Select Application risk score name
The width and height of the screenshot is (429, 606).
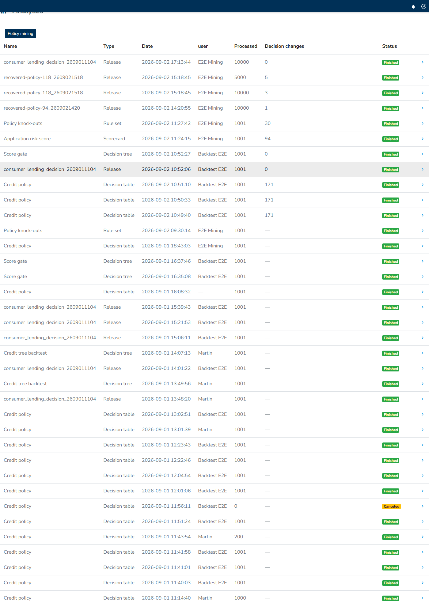click(27, 139)
